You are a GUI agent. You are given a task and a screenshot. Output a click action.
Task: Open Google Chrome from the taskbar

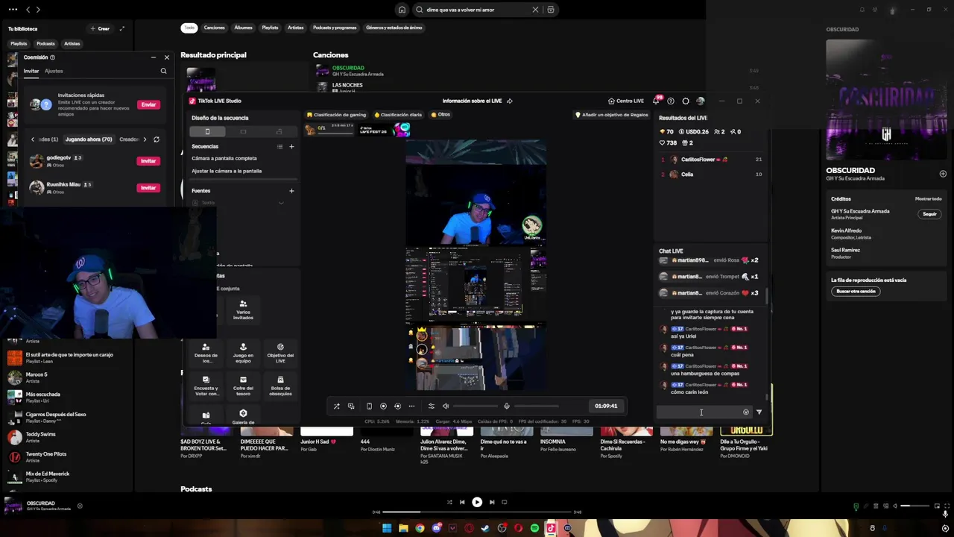(420, 528)
